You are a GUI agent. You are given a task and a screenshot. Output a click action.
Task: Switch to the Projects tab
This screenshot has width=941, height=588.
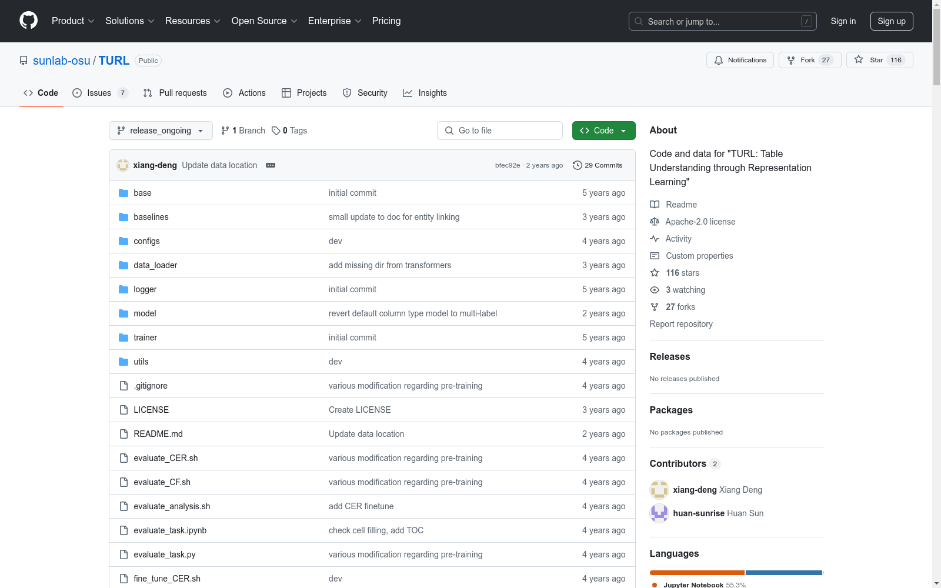coord(304,93)
